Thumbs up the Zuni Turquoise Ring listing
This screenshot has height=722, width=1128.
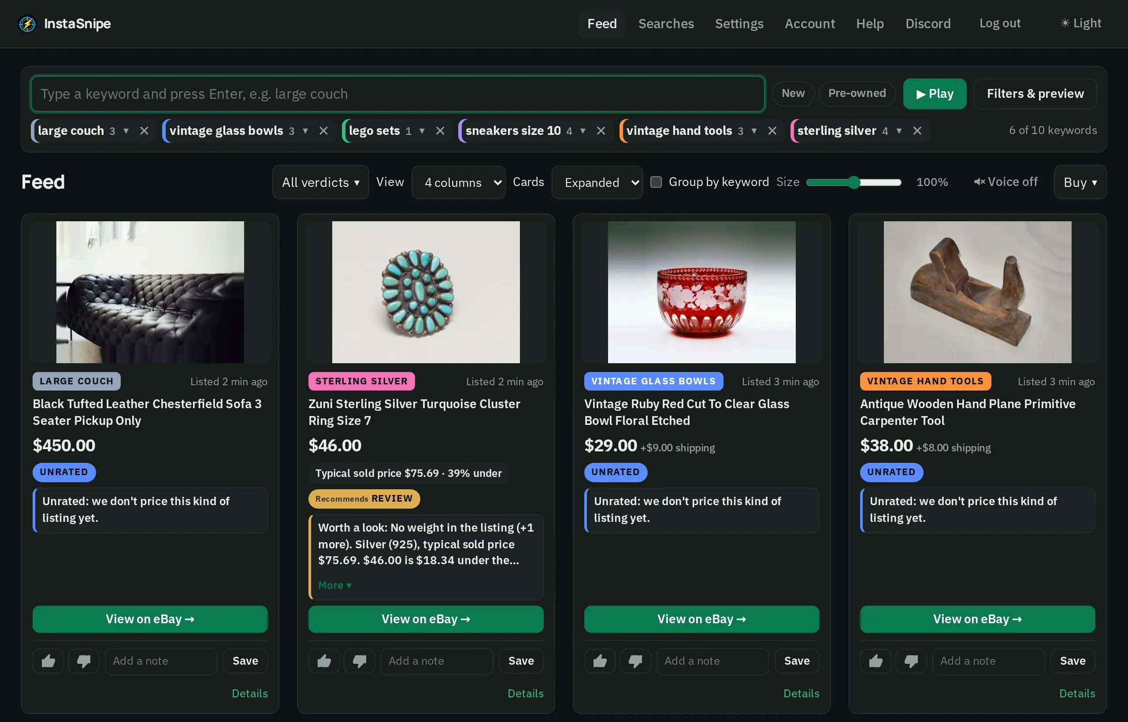pyautogui.click(x=324, y=661)
